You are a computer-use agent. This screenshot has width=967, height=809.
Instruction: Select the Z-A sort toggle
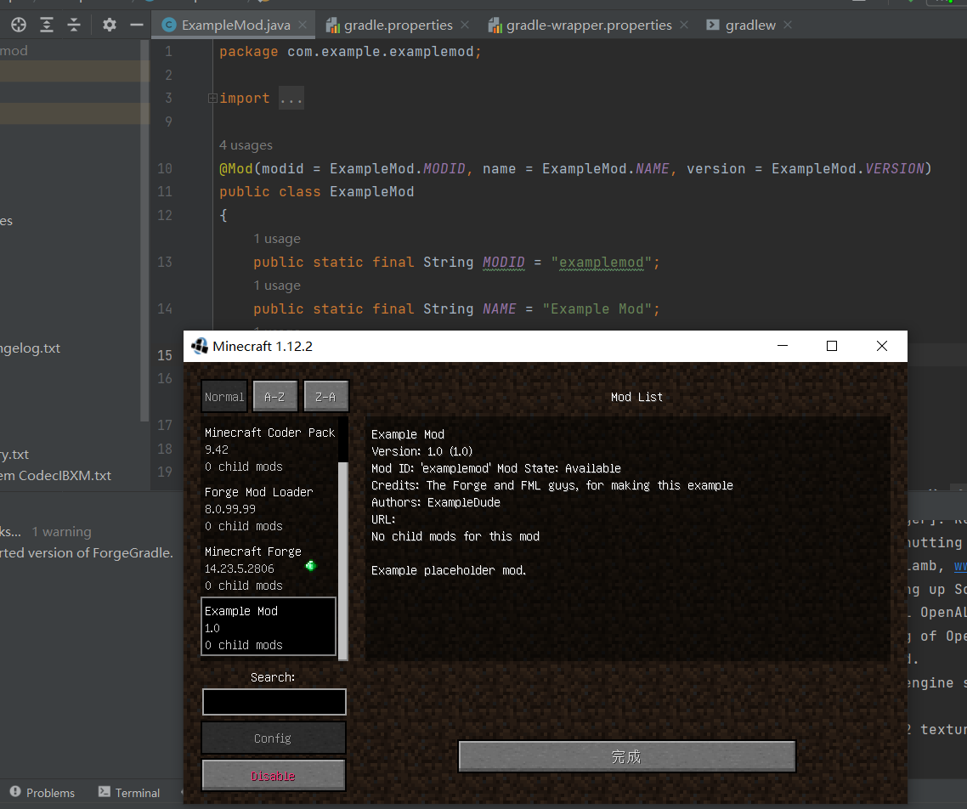point(325,397)
